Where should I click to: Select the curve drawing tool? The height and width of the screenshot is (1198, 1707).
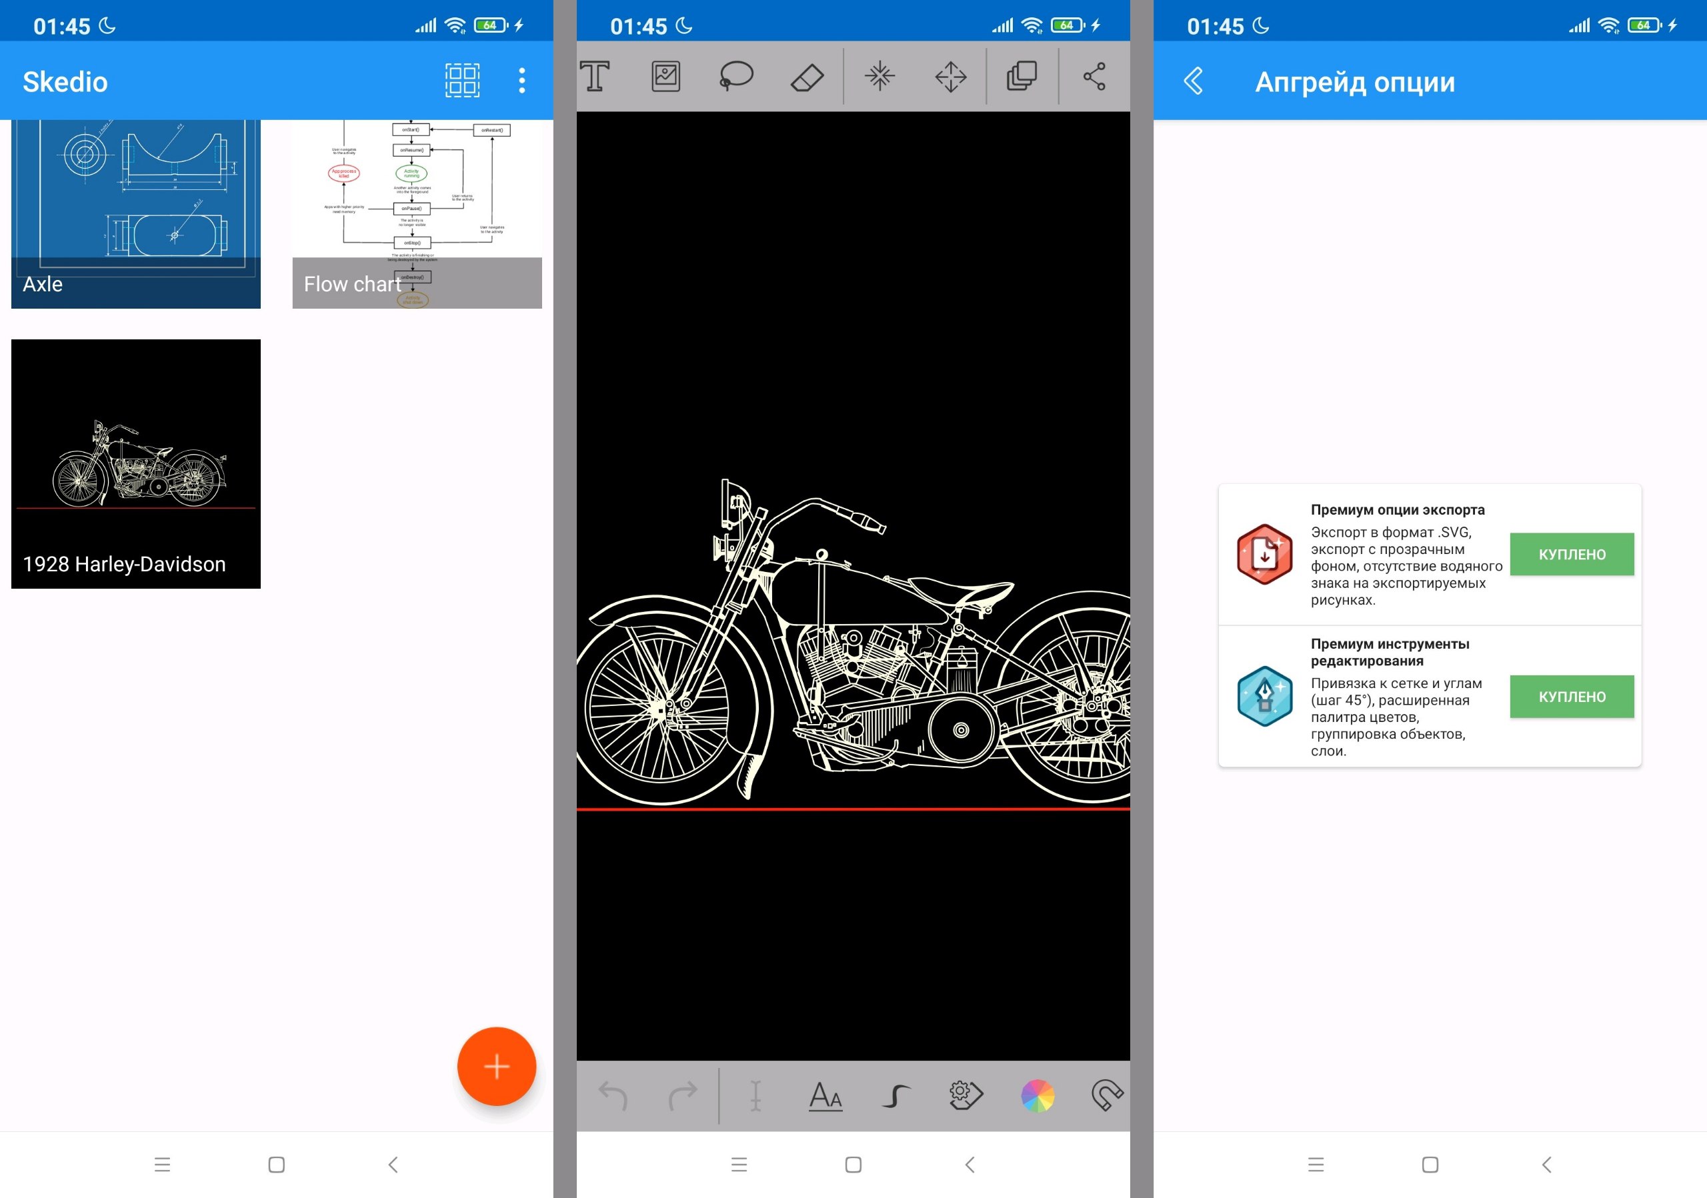click(x=896, y=1096)
